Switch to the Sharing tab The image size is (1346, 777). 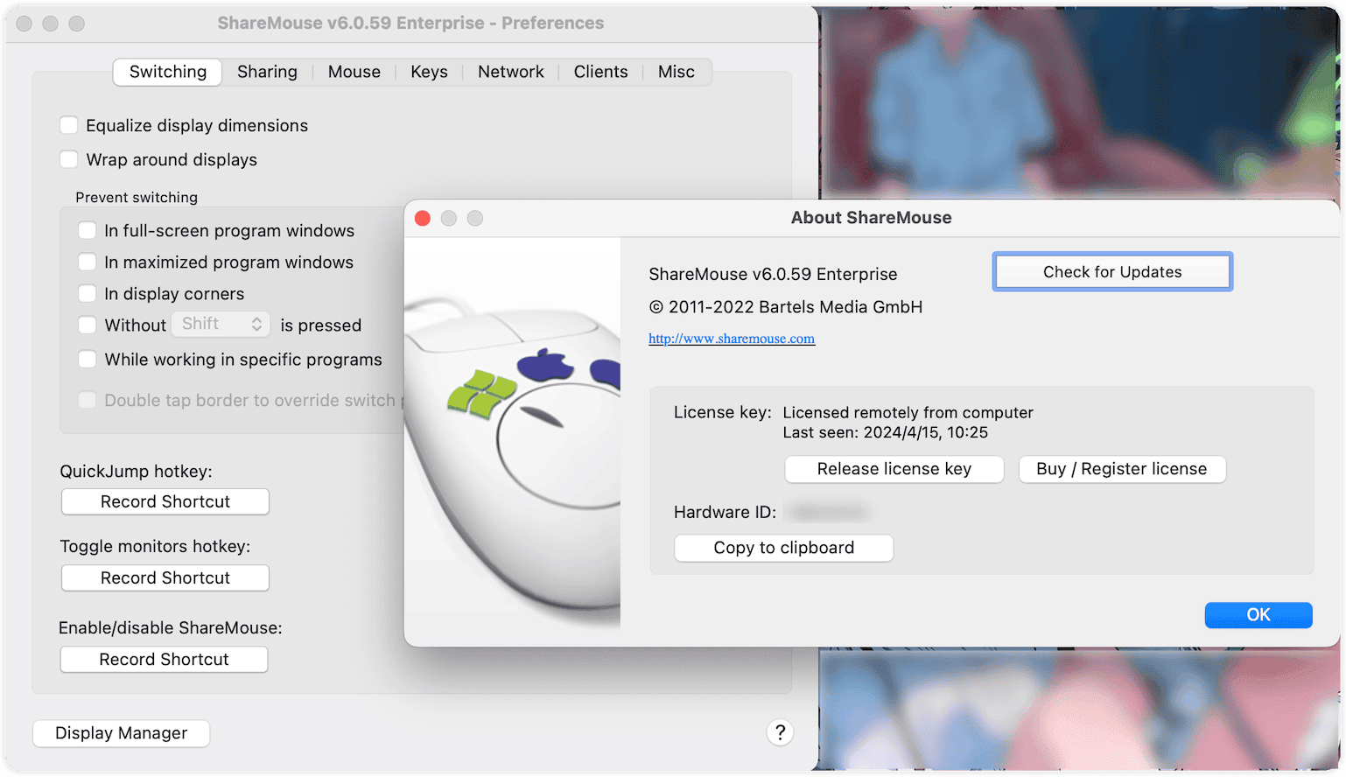click(267, 72)
